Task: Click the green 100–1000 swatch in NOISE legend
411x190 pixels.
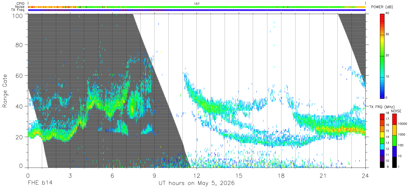Action: 394,141
